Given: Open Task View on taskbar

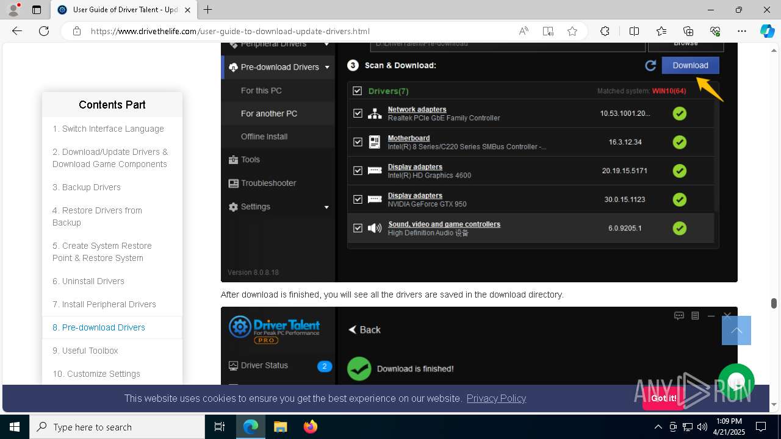Looking at the screenshot, I should point(220,427).
